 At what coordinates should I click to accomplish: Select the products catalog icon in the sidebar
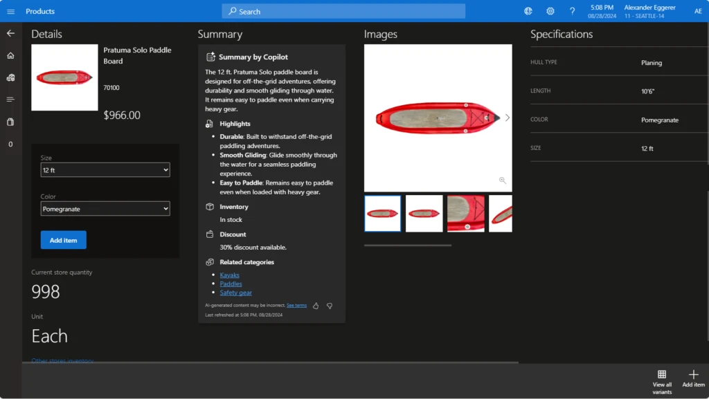[10, 77]
